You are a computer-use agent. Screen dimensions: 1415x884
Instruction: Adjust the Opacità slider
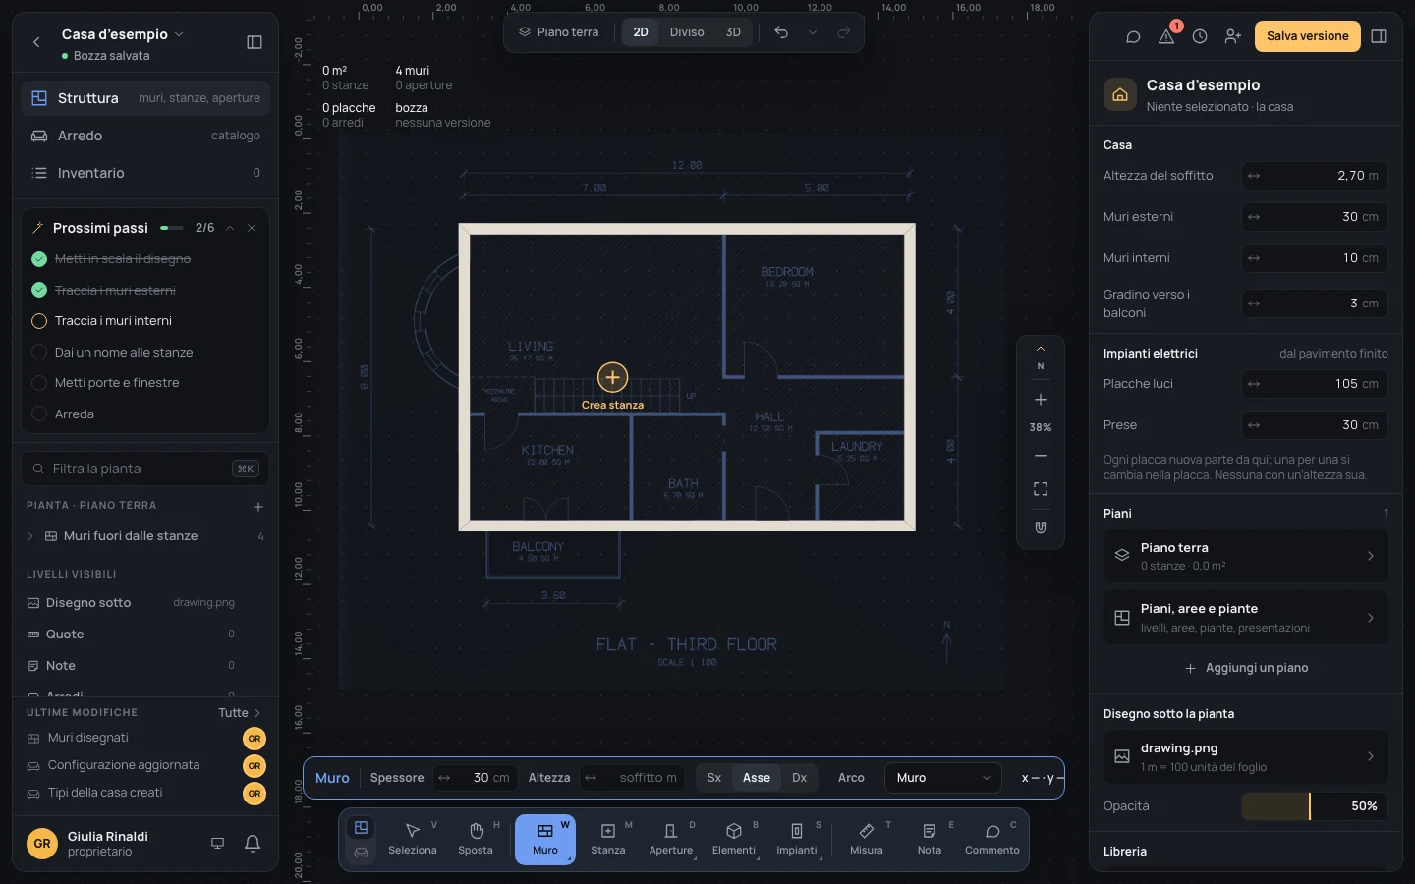click(x=1315, y=806)
